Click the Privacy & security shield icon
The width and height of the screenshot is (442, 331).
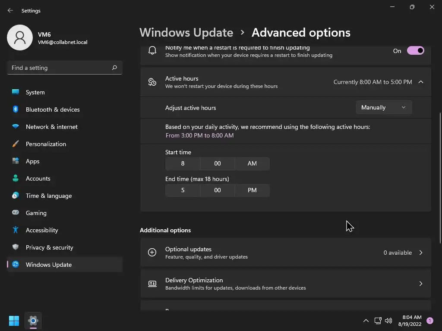tap(16, 247)
